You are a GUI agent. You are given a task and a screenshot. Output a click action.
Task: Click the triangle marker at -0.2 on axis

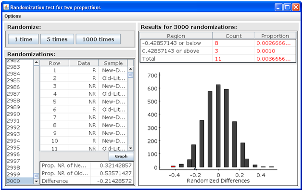195,168
